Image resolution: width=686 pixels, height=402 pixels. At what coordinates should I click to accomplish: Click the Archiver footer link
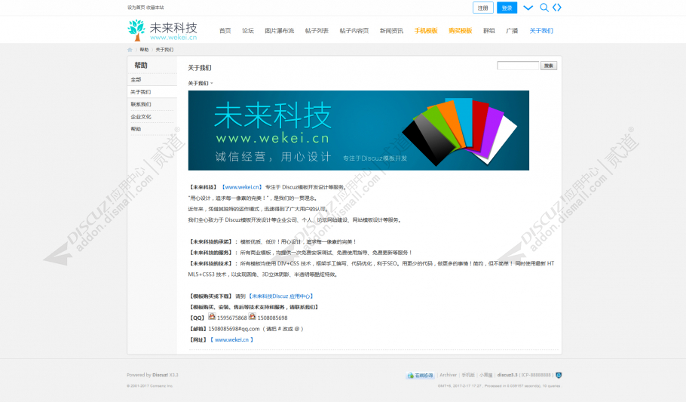click(448, 376)
